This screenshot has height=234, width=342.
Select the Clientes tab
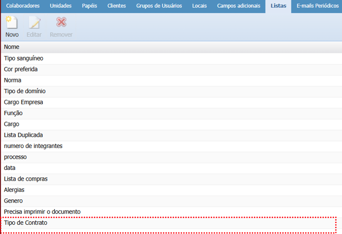pyautogui.click(x=116, y=6)
